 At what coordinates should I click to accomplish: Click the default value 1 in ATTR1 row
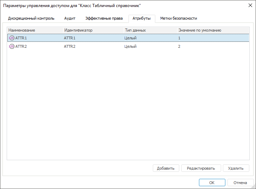tap(179, 38)
